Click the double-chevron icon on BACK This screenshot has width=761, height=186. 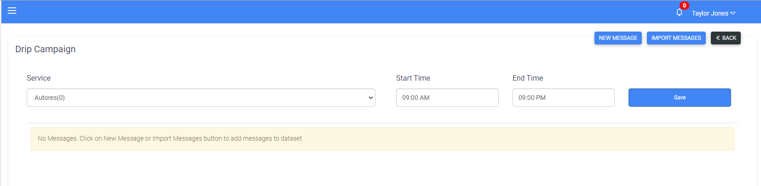click(x=718, y=38)
